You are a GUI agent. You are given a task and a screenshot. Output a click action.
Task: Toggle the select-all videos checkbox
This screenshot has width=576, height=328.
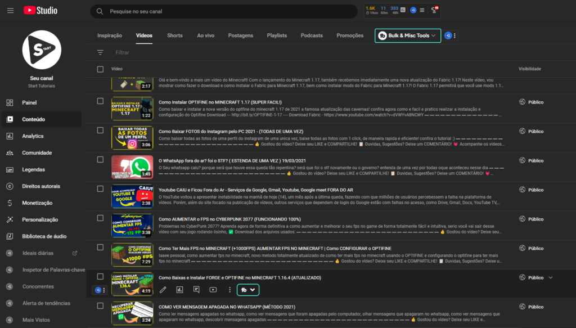pos(100,69)
